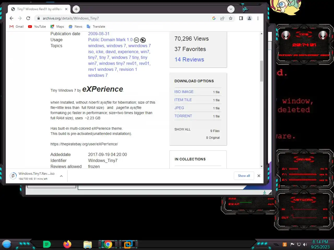Screen dimensions: 334x250
Task: Click the network tray icon
Action: (299, 245)
